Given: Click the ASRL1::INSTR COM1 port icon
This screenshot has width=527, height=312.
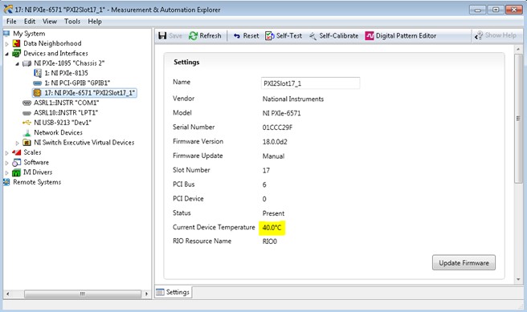Looking at the screenshot, I should pos(27,103).
